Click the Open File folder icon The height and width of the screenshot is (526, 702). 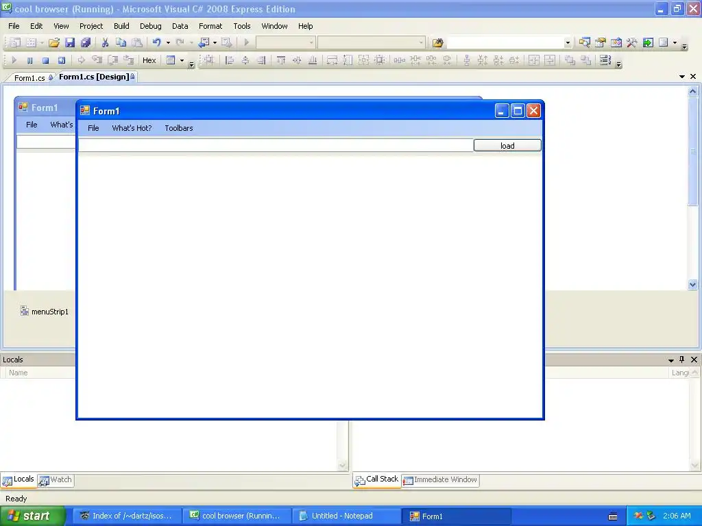(x=54, y=42)
